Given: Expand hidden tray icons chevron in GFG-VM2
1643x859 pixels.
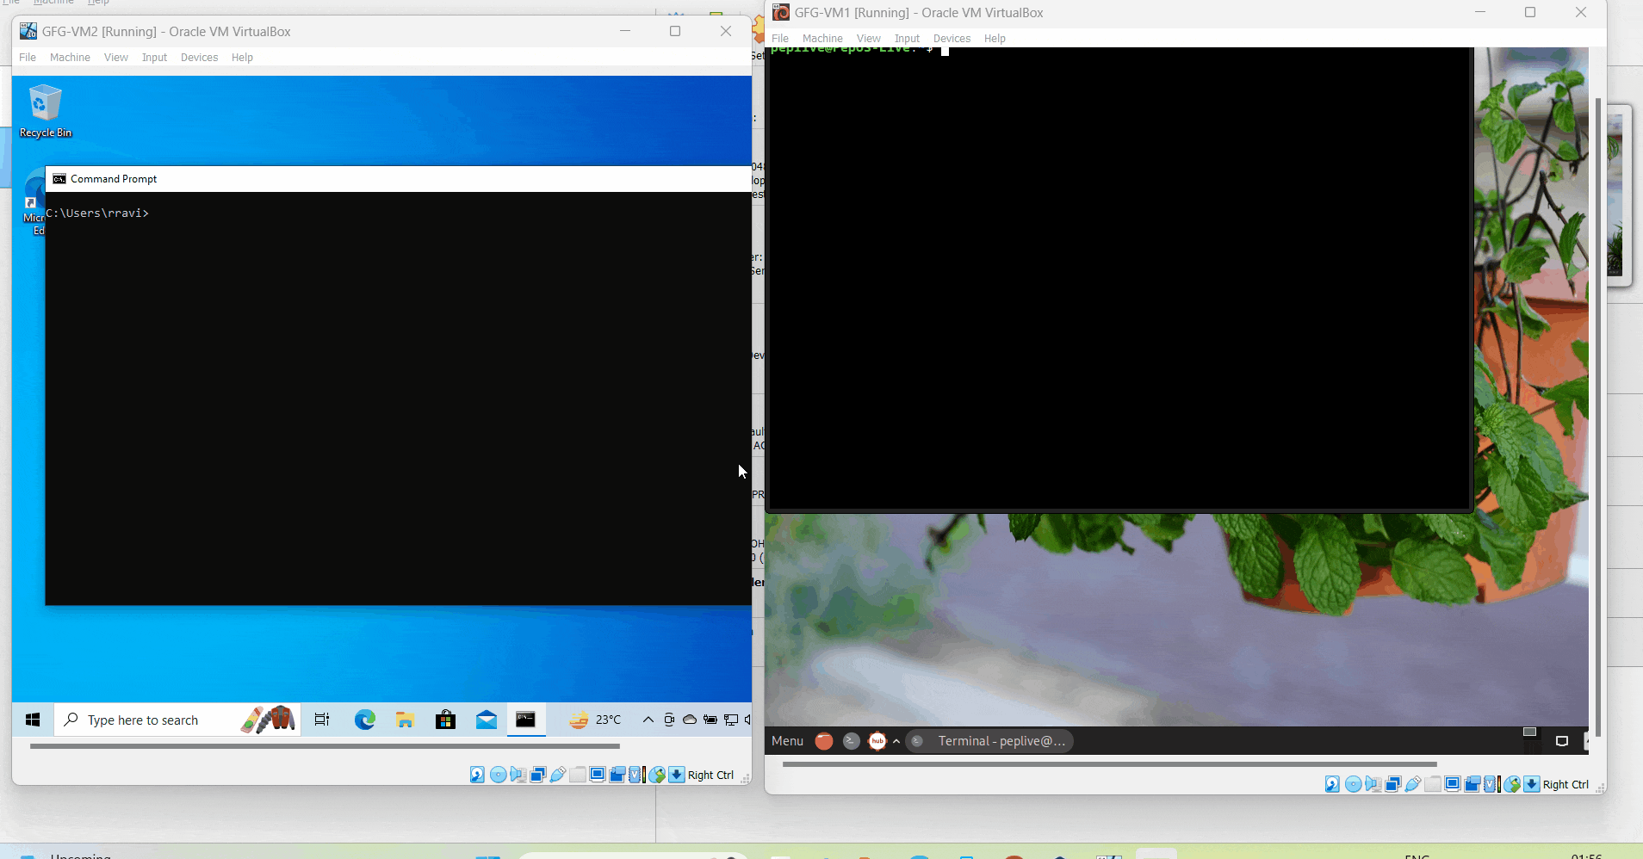Looking at the screenshot, I should (x=648, y=720).
